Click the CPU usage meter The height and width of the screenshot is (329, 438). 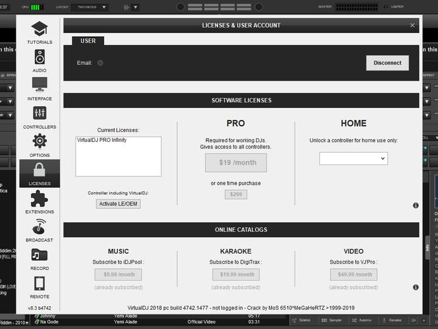[x=37, y=7]
